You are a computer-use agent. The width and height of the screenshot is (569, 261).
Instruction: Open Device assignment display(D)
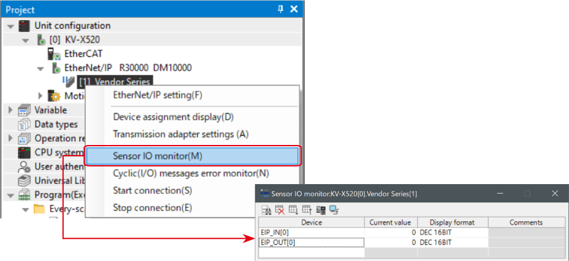pos(173,117)
